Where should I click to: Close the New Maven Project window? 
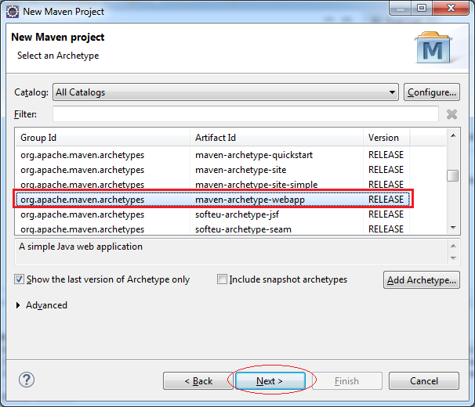451,8
